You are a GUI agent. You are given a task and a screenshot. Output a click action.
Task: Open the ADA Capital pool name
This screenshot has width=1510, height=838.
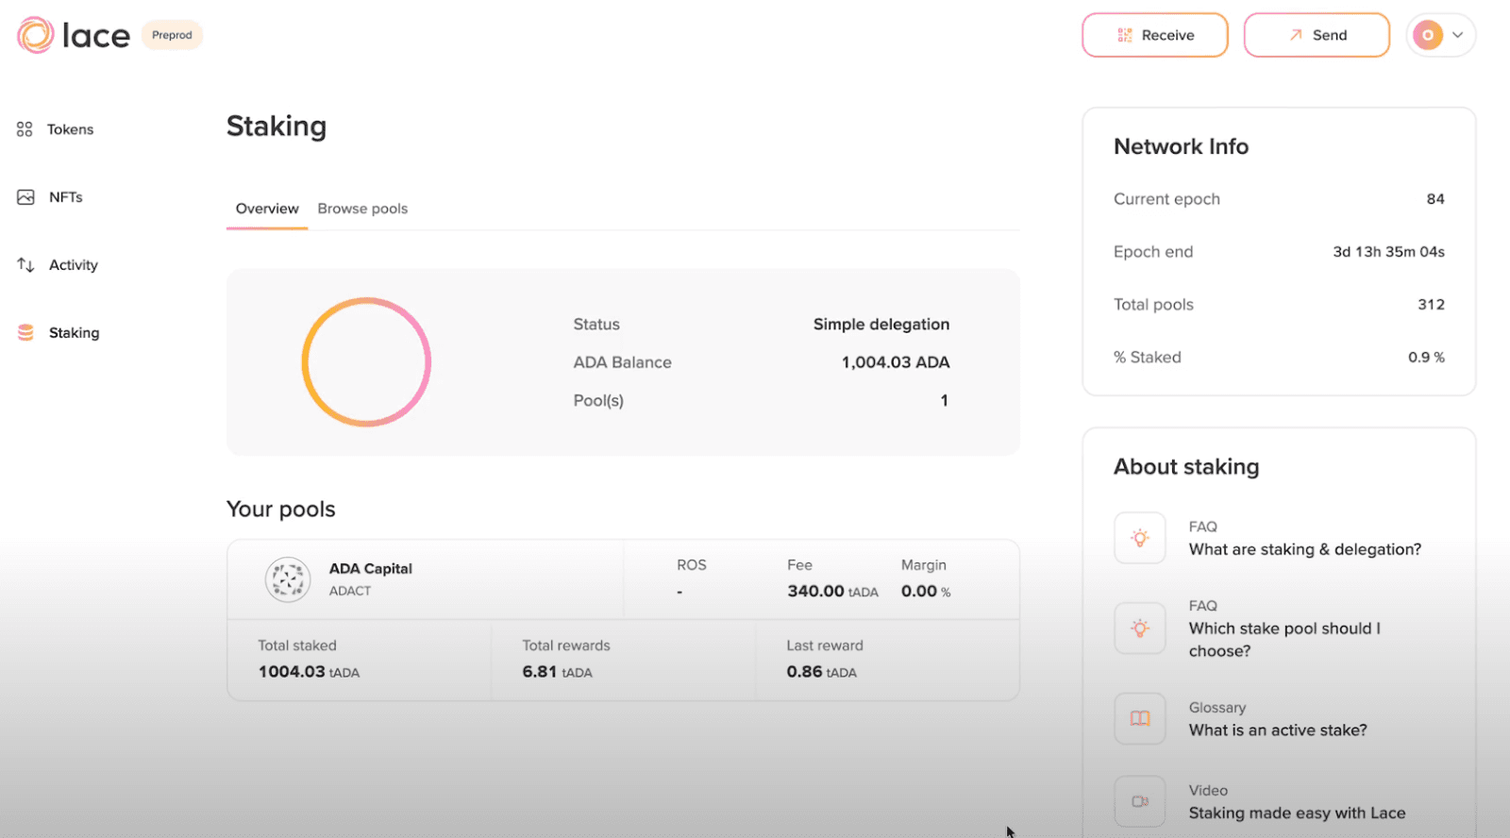coord(371,568)
